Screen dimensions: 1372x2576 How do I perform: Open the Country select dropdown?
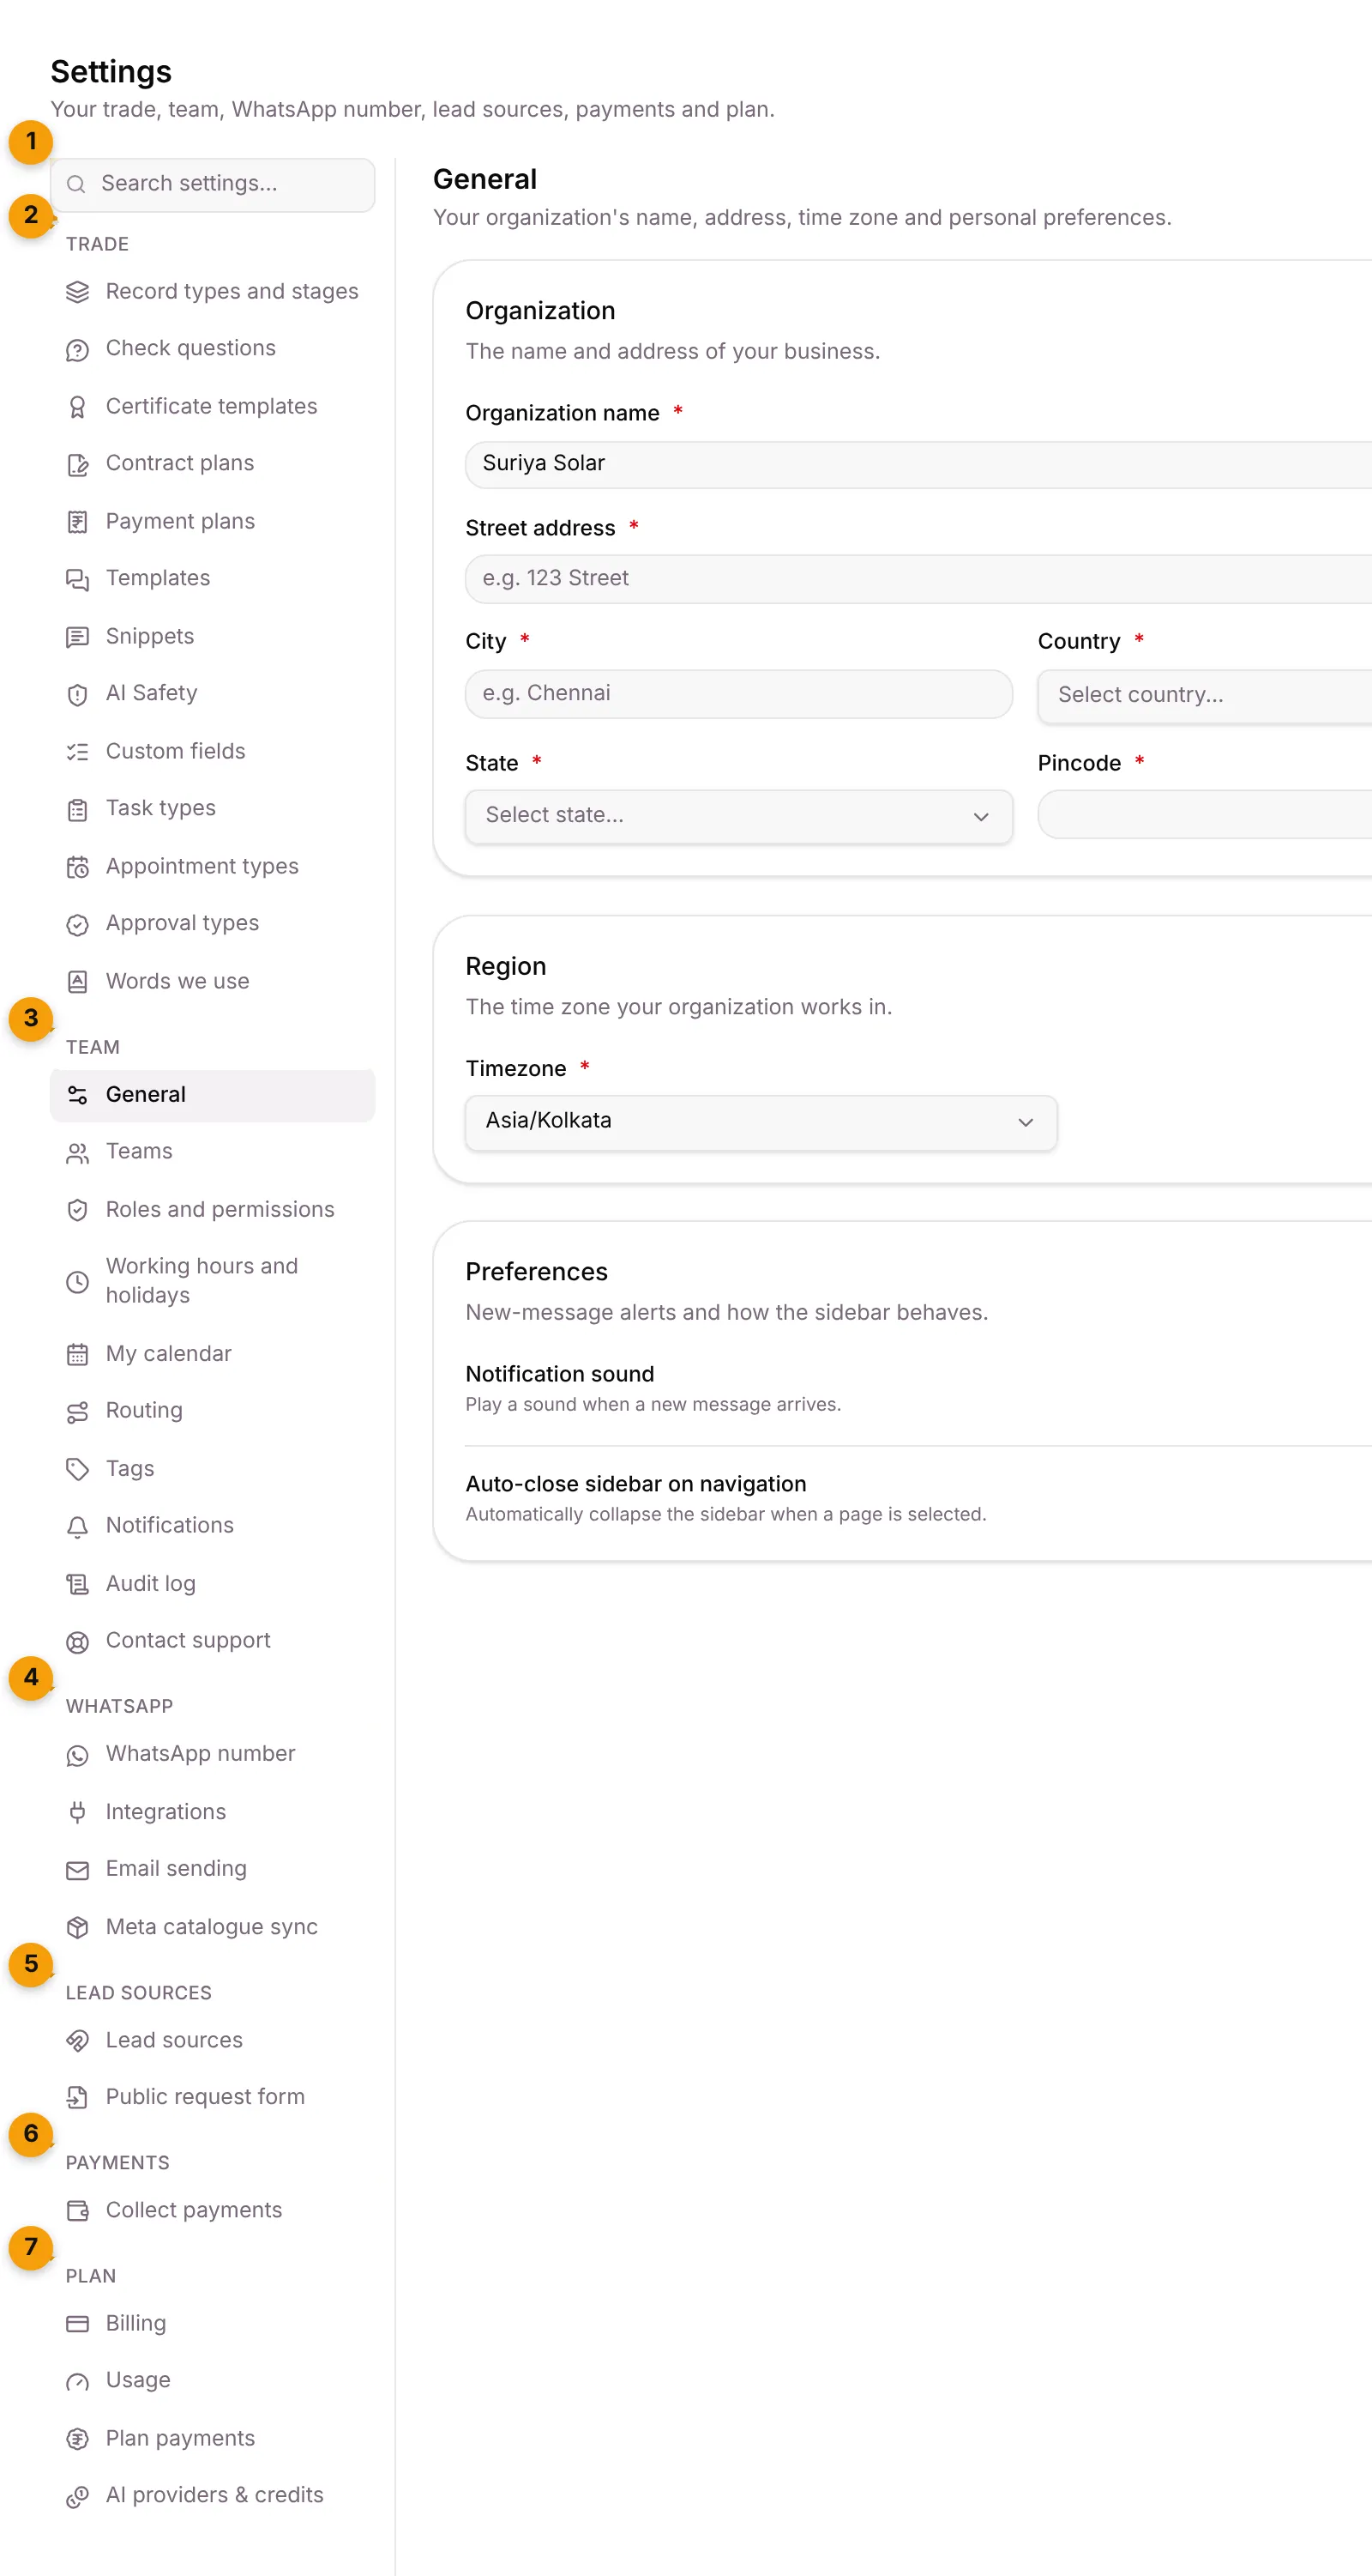pos(1204,695)
